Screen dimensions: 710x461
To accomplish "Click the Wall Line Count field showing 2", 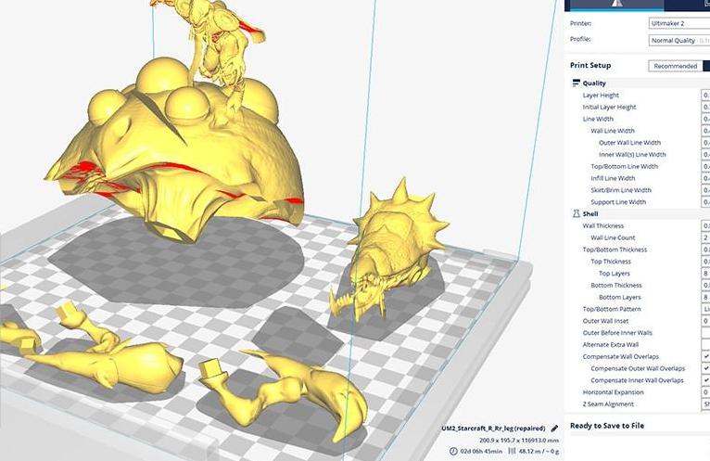I will [705, 237].
